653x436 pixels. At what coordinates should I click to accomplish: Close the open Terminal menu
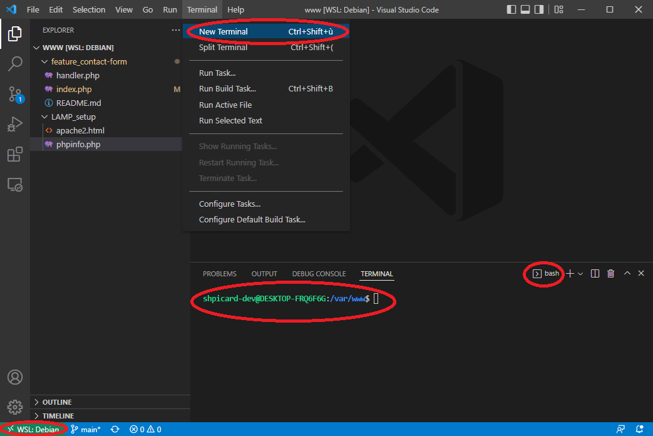tap(202, 9)
